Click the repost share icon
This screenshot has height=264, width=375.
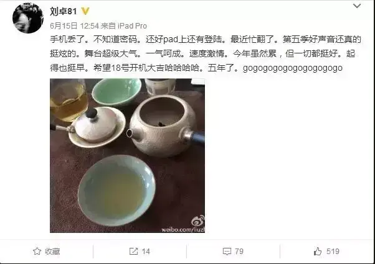click(x=133, y=251)
